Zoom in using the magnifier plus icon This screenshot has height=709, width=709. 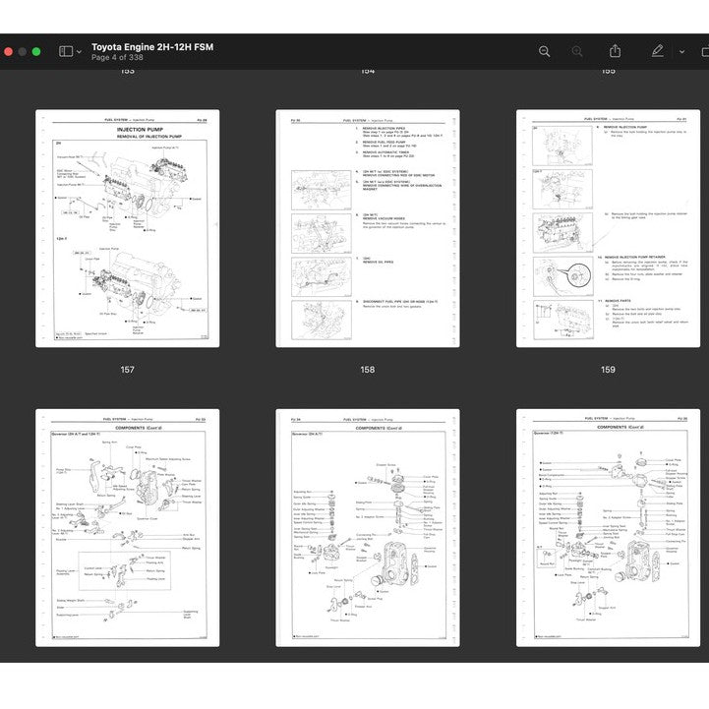point(577,51)
